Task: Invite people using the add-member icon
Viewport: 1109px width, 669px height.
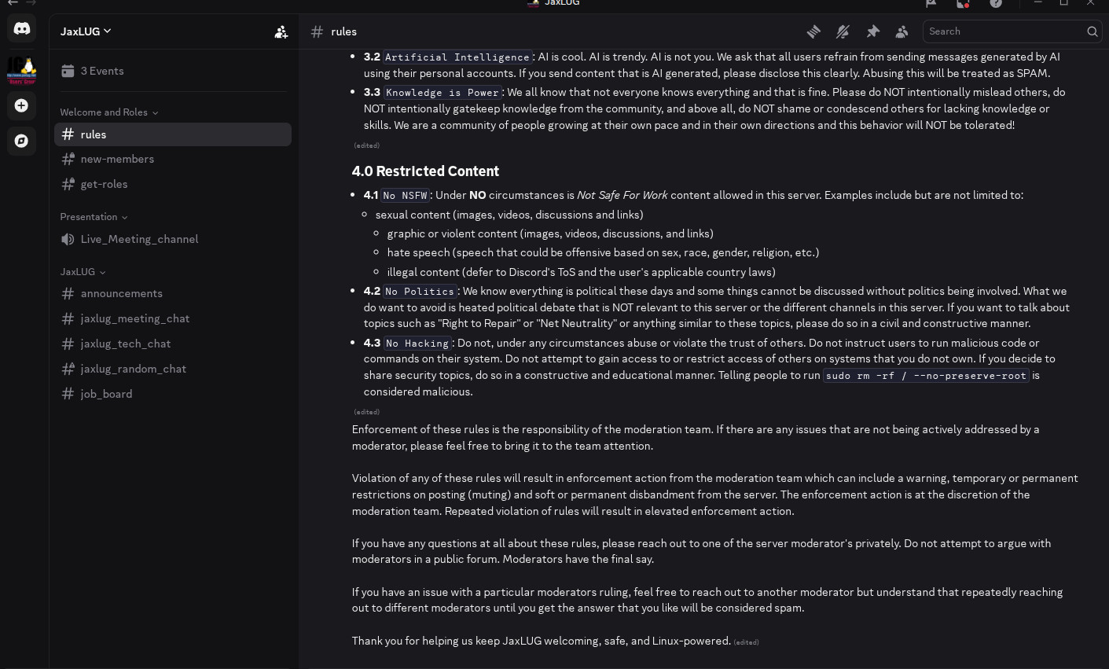Action: pos(281,31)
